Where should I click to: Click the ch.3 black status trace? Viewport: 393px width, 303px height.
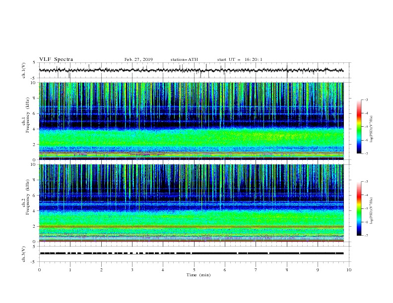pyautogui.click(x=192, y=253)
